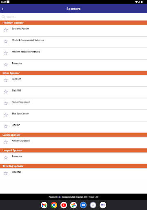This screenshot has width=147, height=210.
Task: Star Model 1 Commercial Vehicles
Action: [6, 41]
